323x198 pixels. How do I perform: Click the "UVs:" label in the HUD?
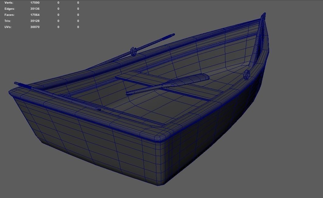[x=8, y=27]
